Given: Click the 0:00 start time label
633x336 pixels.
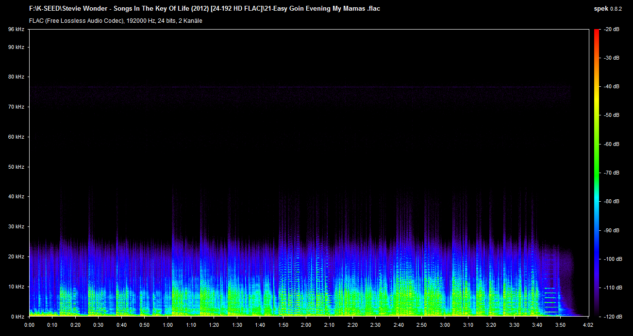Looking at the screenshot, I should [29, 325].
